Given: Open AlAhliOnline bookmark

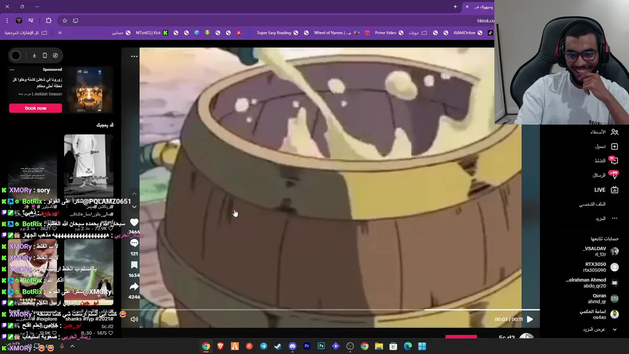Looking at the screenshot, I should (468, 33).
